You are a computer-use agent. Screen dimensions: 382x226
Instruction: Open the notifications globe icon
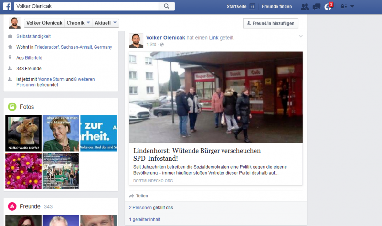(x=328, y=7)
